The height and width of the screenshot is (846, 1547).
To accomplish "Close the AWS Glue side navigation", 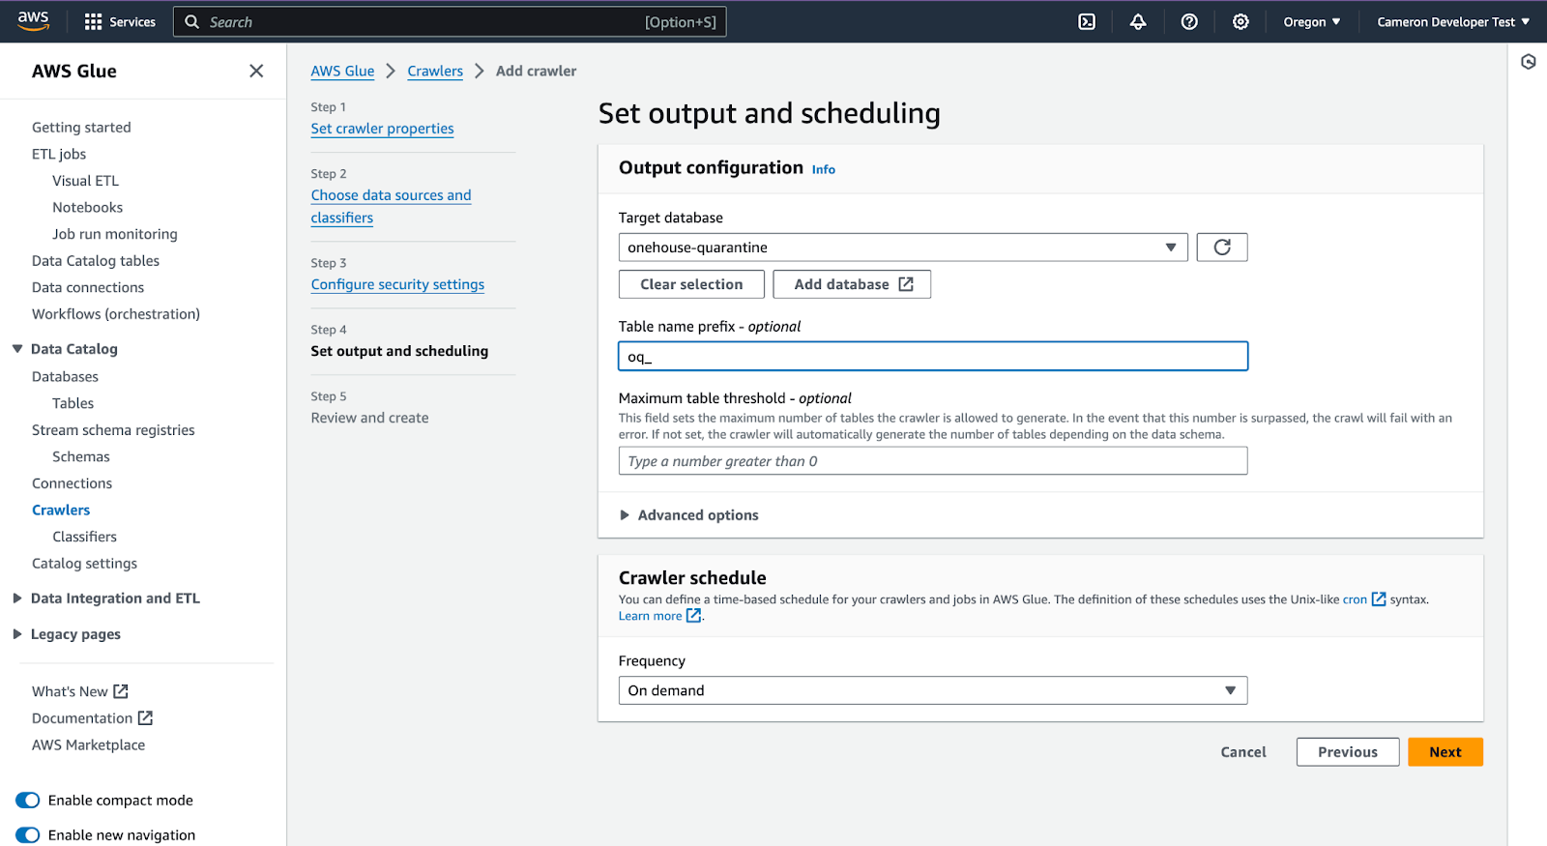I will 256,71.
